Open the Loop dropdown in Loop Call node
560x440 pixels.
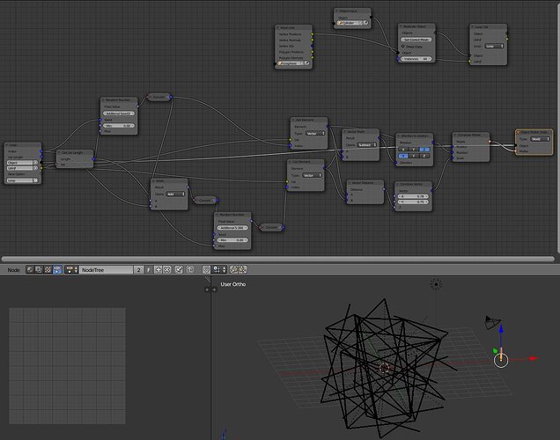494,47
